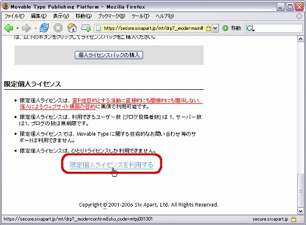
Task: Click the URL text in the address bar
Action: [154, 28]
